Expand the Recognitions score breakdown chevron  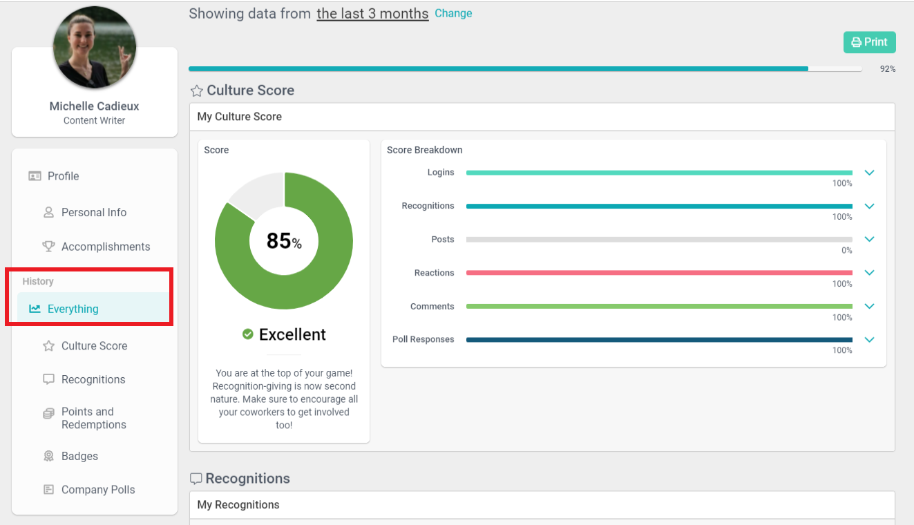pos(869,206)
